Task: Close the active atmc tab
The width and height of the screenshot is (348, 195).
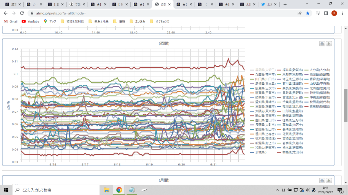Action: pos(169,4)
